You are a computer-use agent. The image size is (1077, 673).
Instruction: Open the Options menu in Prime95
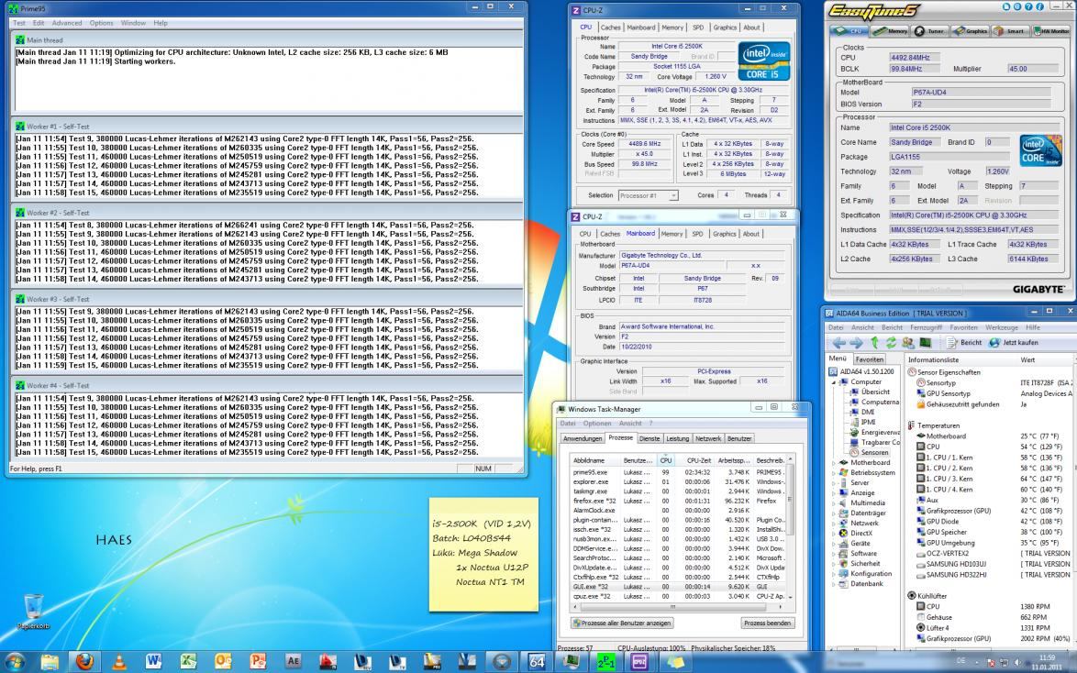[x=101, y=23]
